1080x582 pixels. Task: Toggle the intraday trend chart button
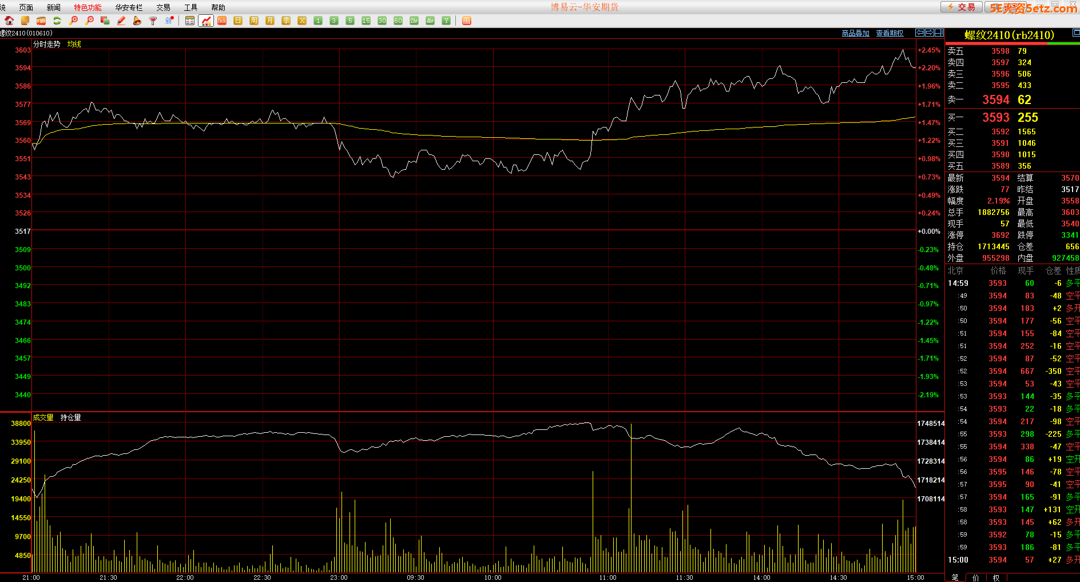click(206, 21)
